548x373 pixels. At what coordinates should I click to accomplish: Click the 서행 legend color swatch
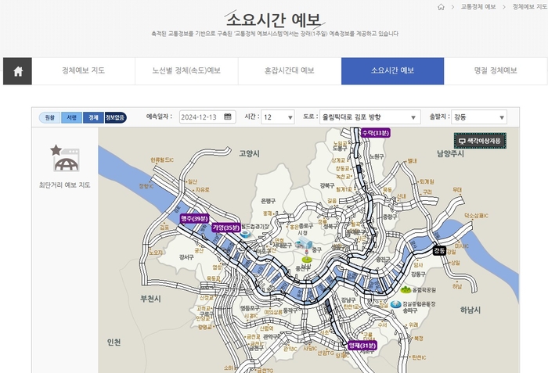tap(72, 118)
